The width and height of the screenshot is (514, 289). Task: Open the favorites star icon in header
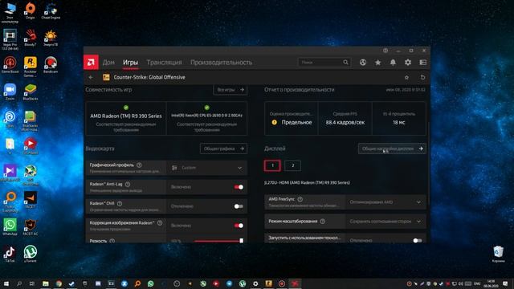(377, 63)
